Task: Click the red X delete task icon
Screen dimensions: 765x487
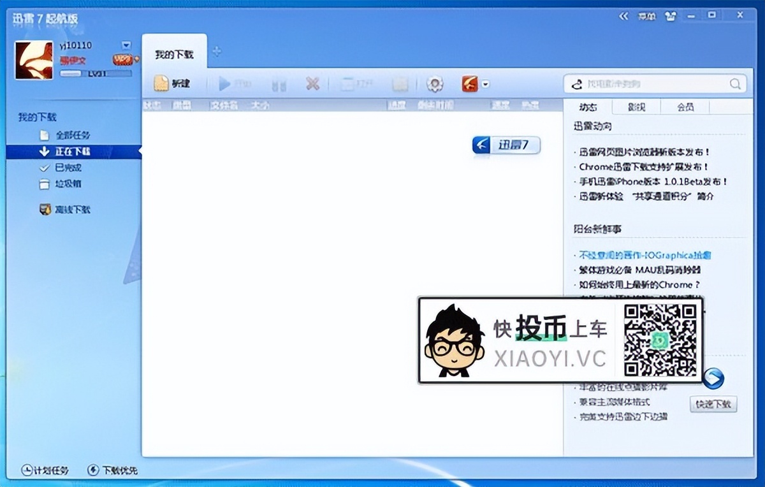Action: (312, 84)
